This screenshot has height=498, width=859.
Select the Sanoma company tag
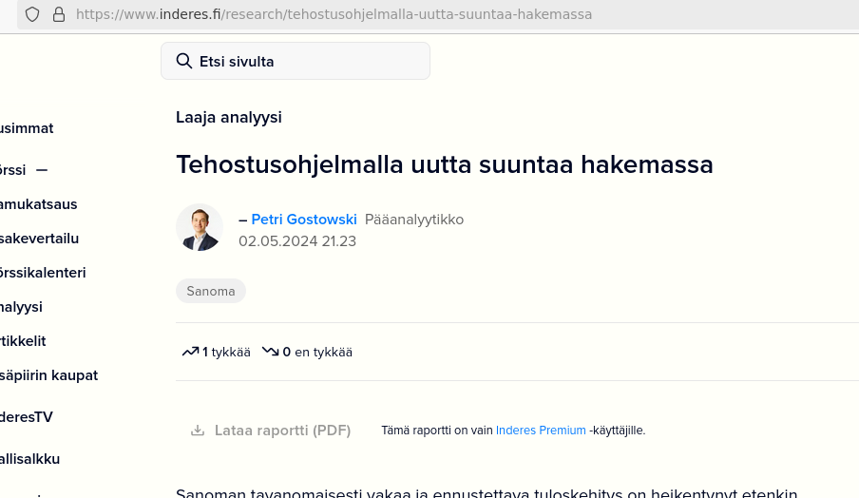click(211, 291)
